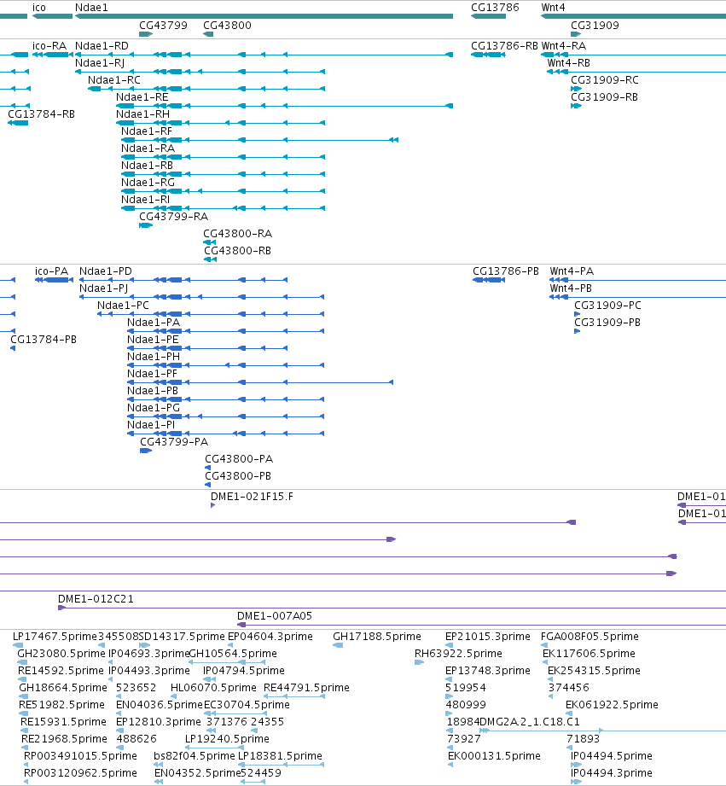Click the CG13784-PB protein label
Screen dimensions: 726x786
click(44, 340)
